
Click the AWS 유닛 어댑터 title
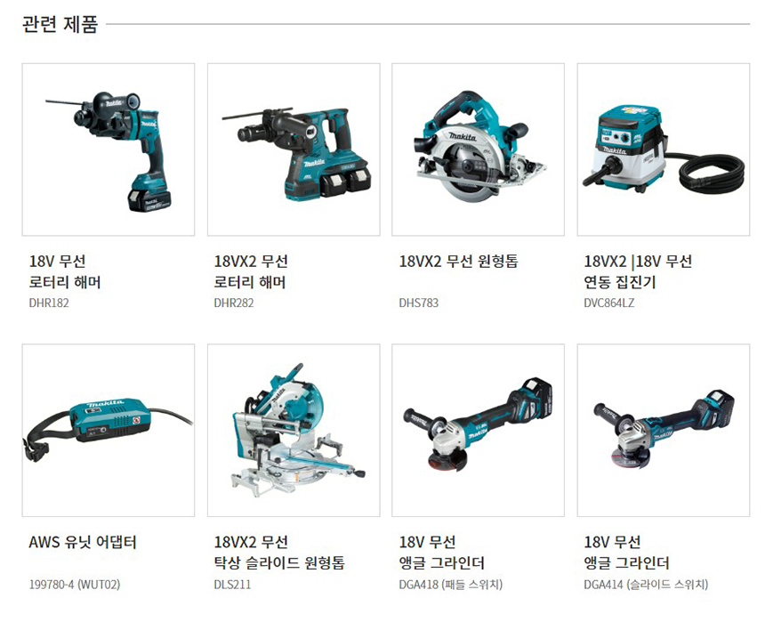[x=83, y=542]
